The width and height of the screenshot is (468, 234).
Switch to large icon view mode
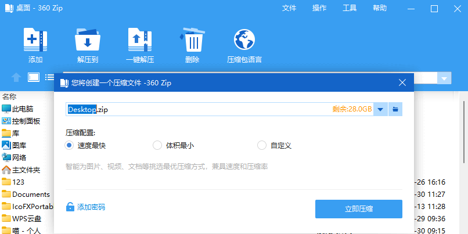[34, 77]
